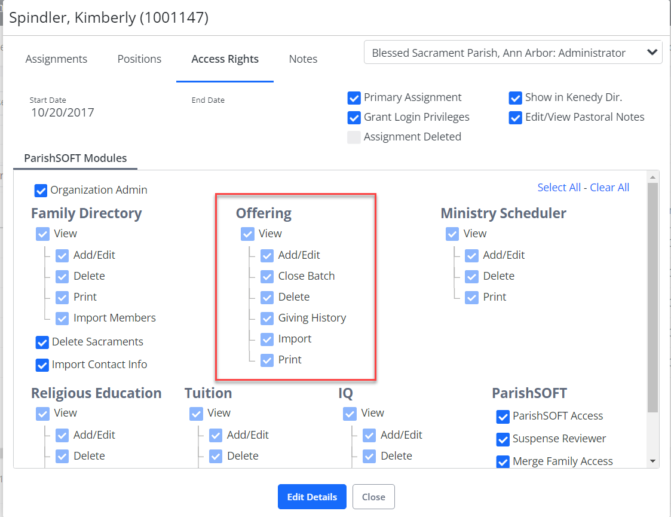
Task: Toggle the IQ View checkbox
Action: tap(350, 414)
